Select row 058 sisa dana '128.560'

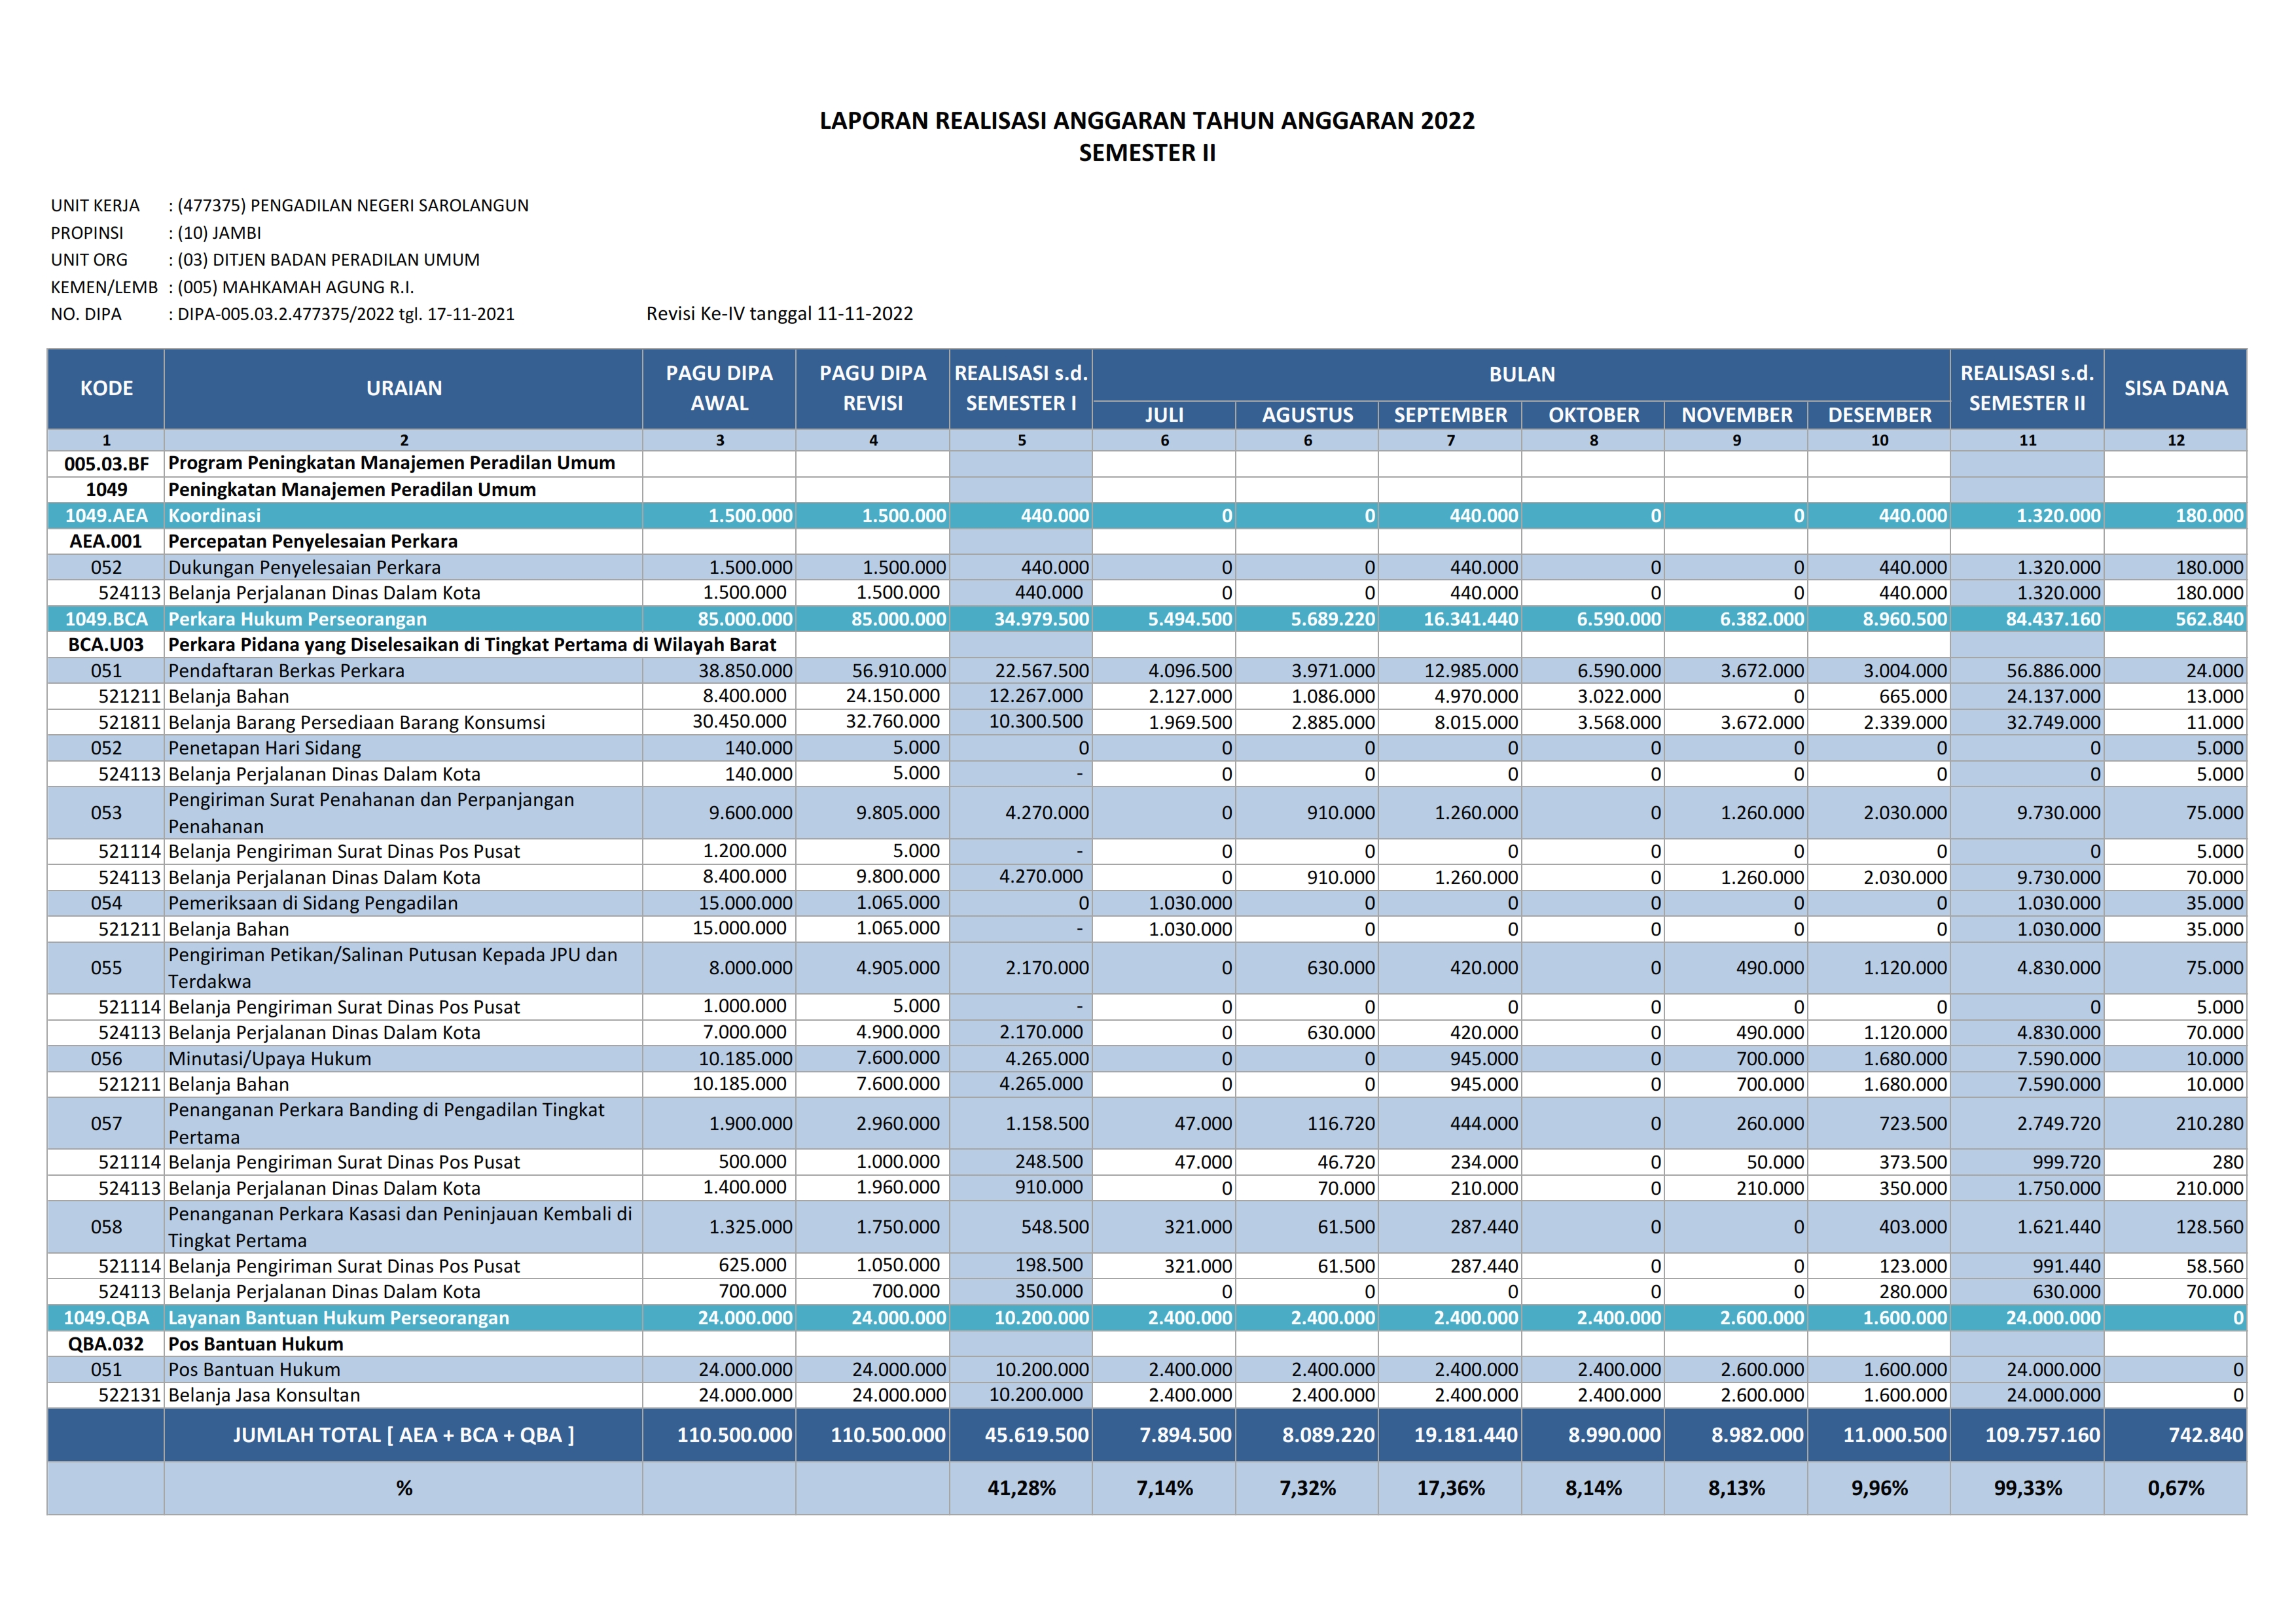(x=2209, y=1227)
